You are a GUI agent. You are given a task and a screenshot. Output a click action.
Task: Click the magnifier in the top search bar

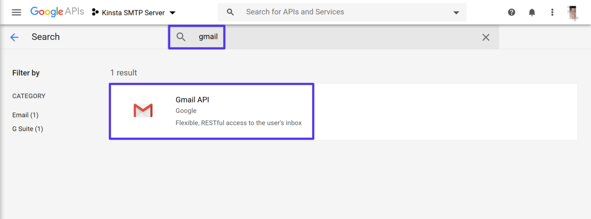(x=230, y=12)
